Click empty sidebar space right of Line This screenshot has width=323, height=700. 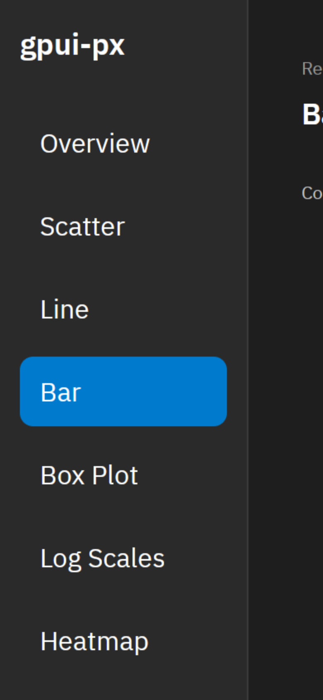[x=166, y=309]
